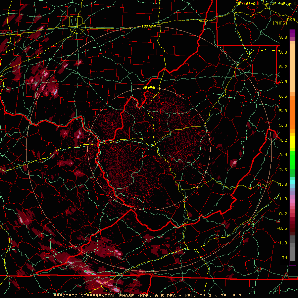Click the KRLX station identifier in caption

[x=191, y=296]
